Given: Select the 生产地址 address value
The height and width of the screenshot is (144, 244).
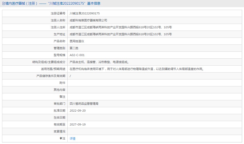Looking at the screenshot, I should [x=121, y=34].
